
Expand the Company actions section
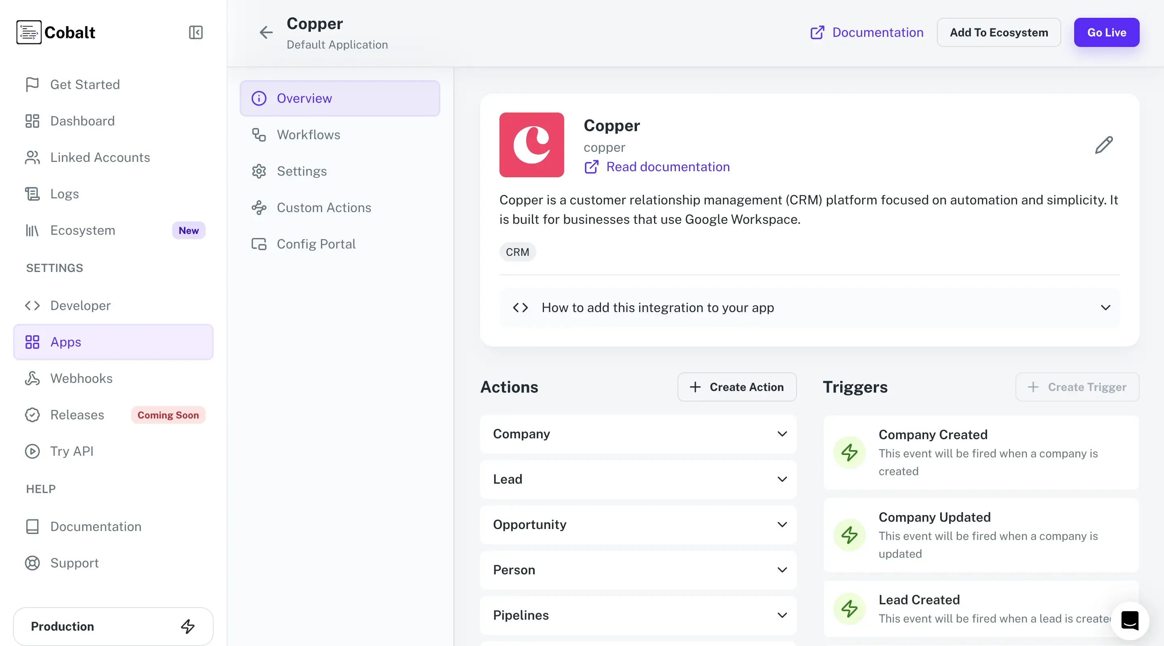coord(638,433)
